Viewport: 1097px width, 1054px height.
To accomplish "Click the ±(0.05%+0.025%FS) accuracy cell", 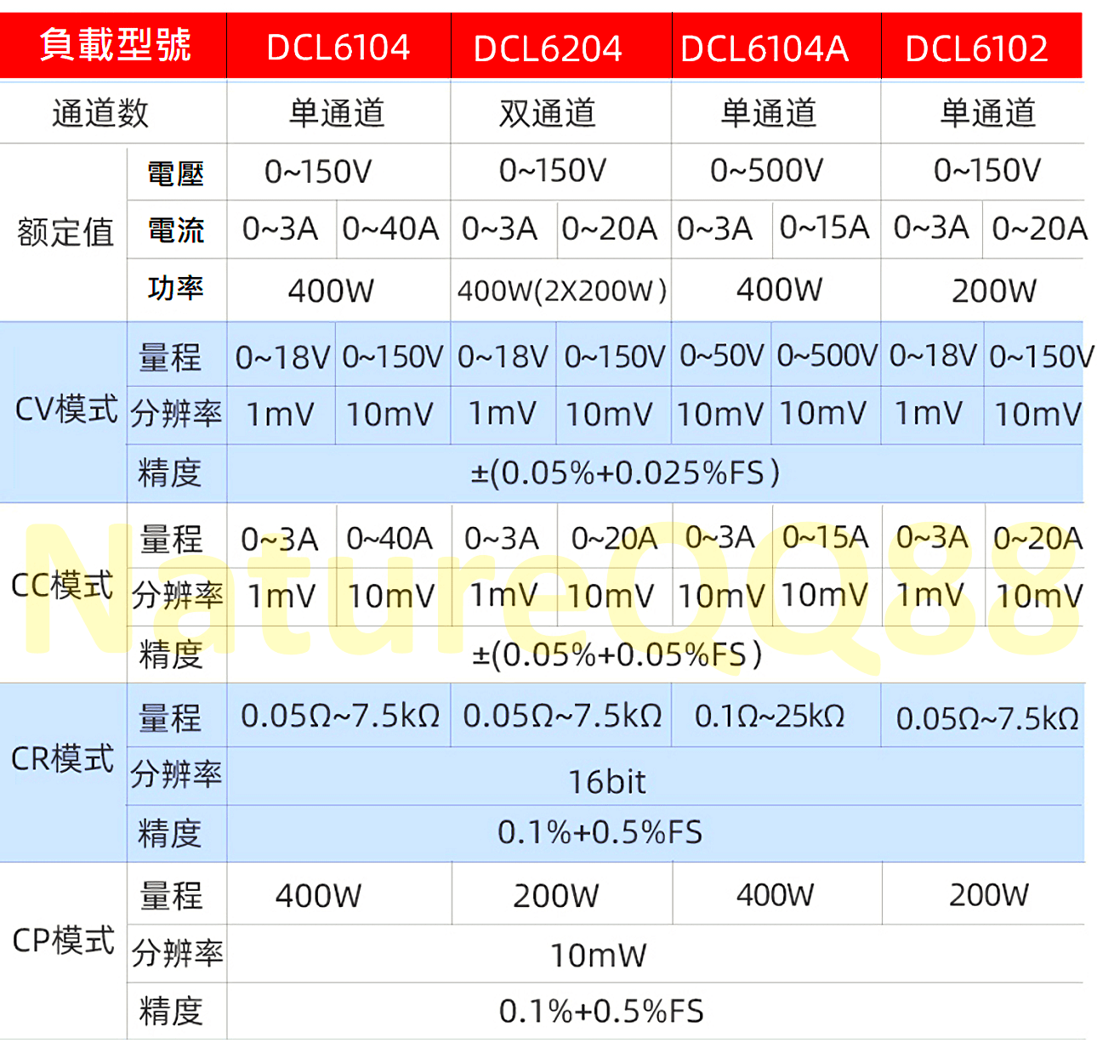I will point(625,473).
